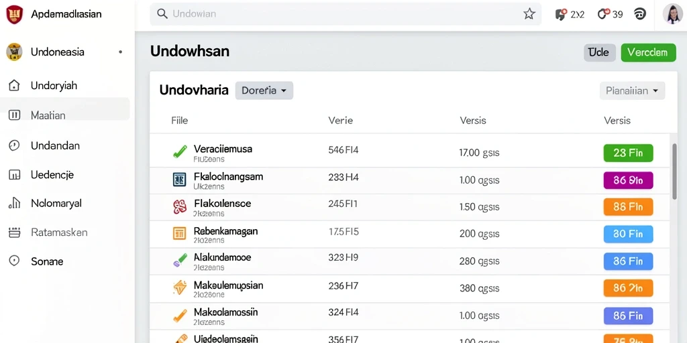Click the clock icon beside Undandan

15,145
